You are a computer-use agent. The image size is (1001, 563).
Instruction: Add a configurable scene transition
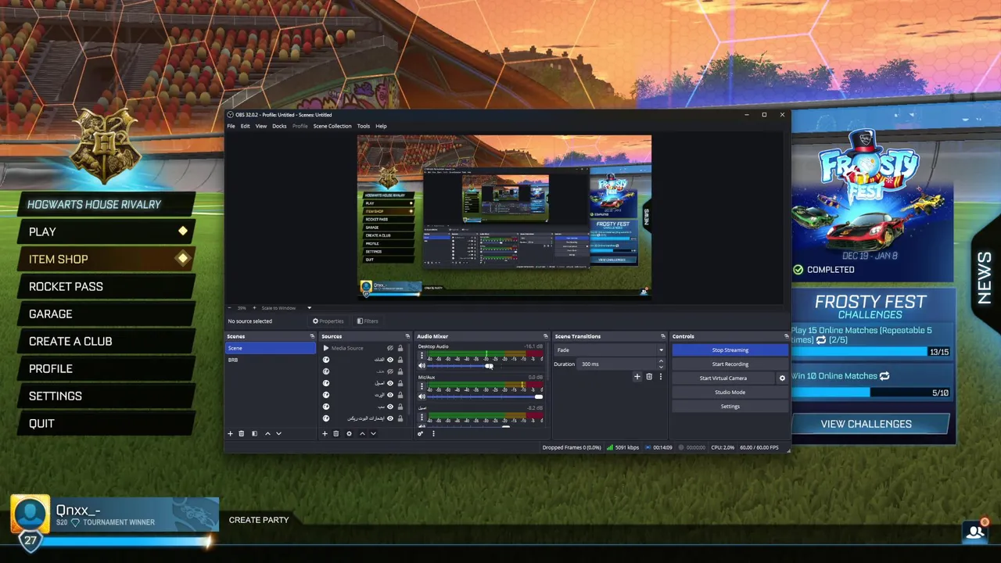(637, 377)
